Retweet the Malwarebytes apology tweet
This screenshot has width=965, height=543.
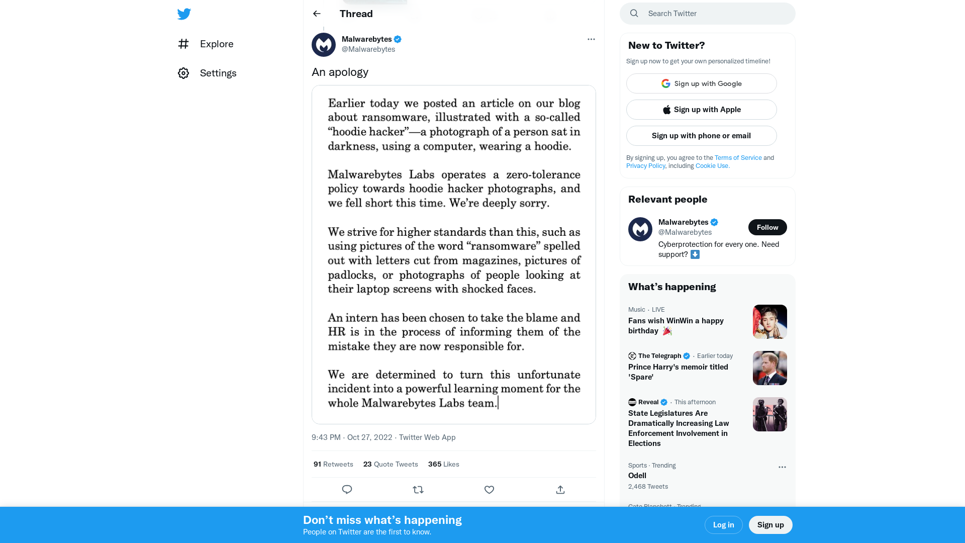(x=418, y=489)
